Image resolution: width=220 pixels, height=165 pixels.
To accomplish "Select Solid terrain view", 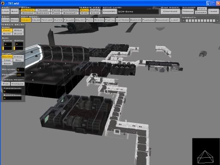I will pyautogui.click(x=84, y=10).
